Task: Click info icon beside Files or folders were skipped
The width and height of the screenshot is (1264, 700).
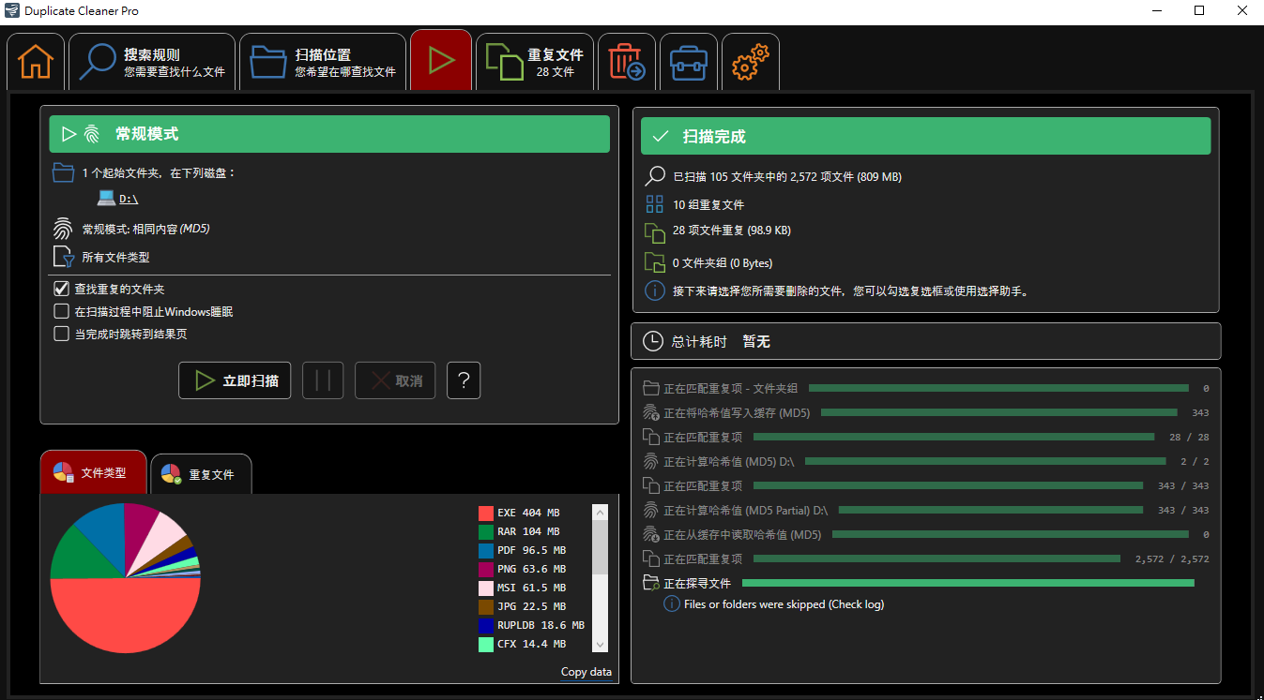Action: tap(672, 604)
